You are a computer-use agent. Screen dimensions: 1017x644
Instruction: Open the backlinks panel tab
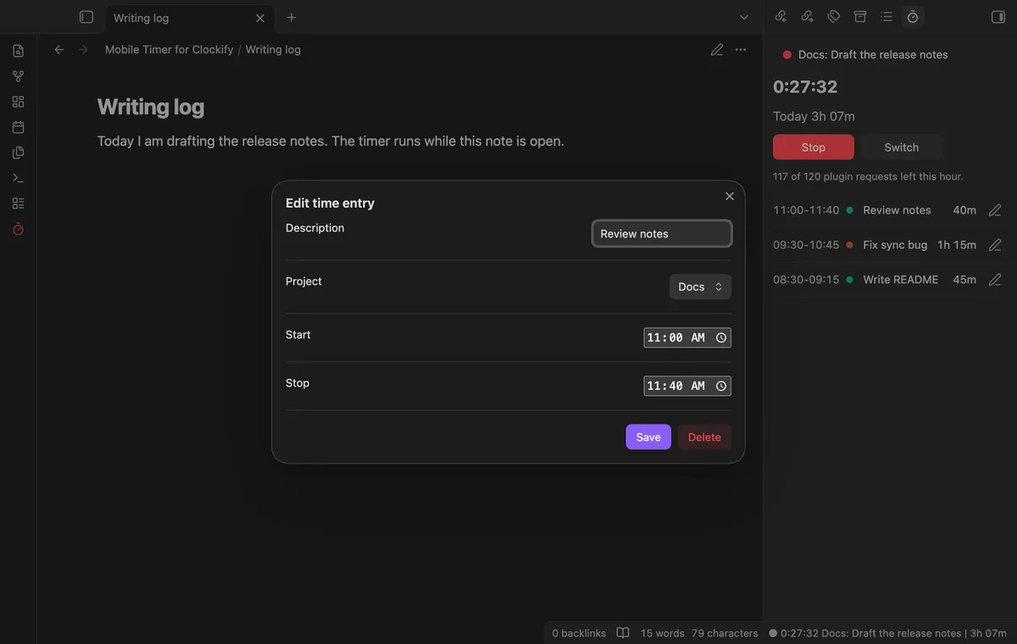click(781, 17)
